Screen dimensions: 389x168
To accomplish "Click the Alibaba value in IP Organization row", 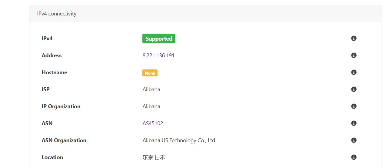I will click(151, 106).
